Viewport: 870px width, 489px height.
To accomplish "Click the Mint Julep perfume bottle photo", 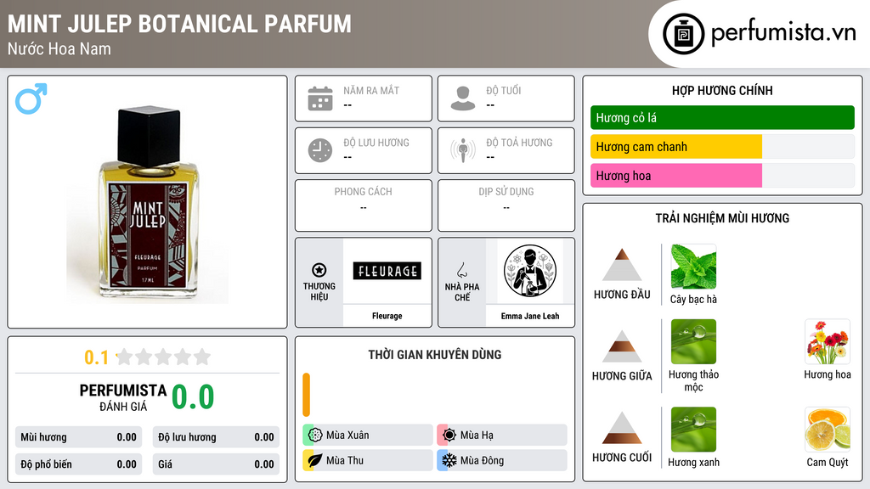I will 148,204.
